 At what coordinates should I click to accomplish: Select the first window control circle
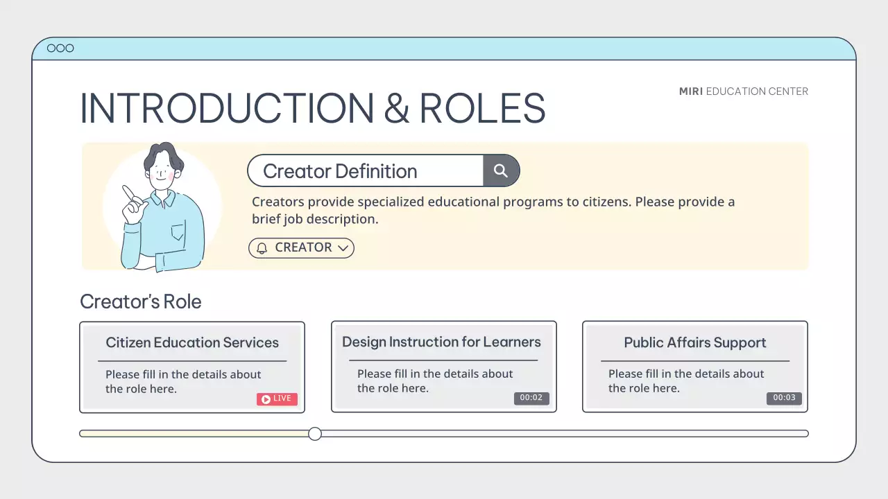pos(51,48)
